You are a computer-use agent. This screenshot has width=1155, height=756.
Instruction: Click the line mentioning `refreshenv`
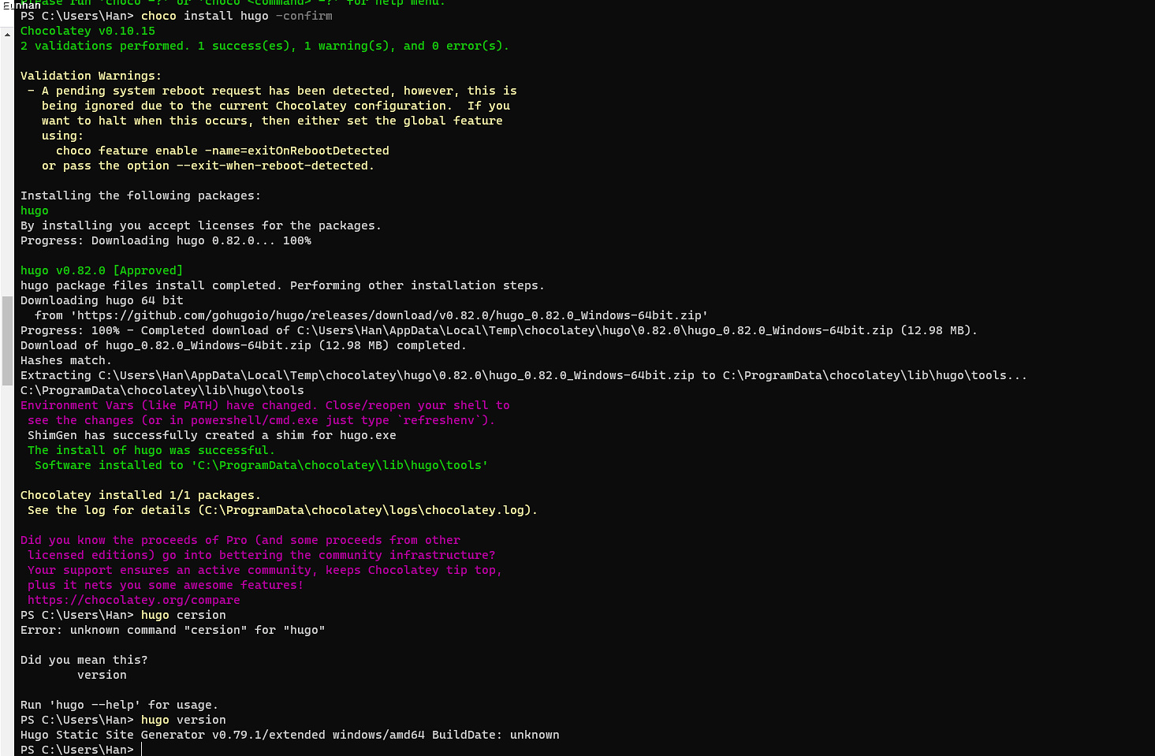pos(261,420)
